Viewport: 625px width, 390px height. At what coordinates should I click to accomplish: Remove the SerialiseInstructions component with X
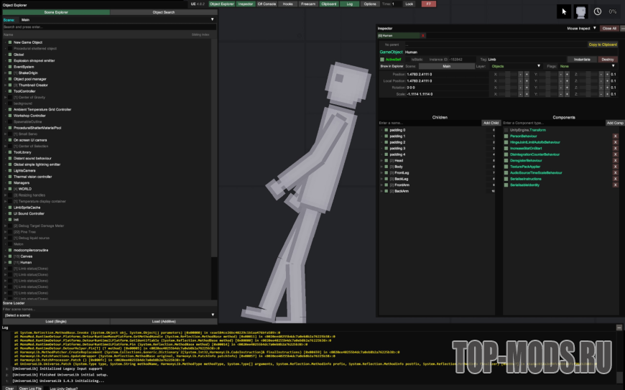coord(615,179)
